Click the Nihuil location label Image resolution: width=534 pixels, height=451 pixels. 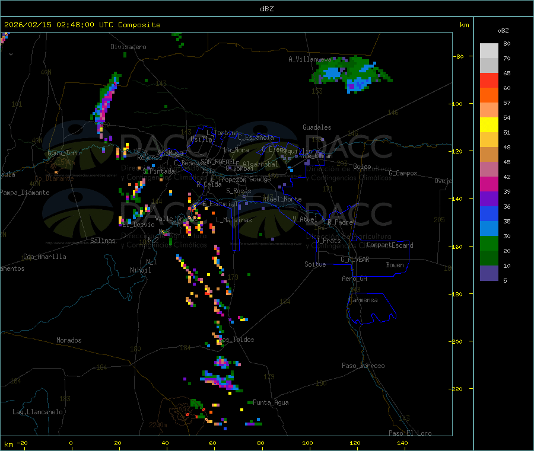click(x=141, y=270)
